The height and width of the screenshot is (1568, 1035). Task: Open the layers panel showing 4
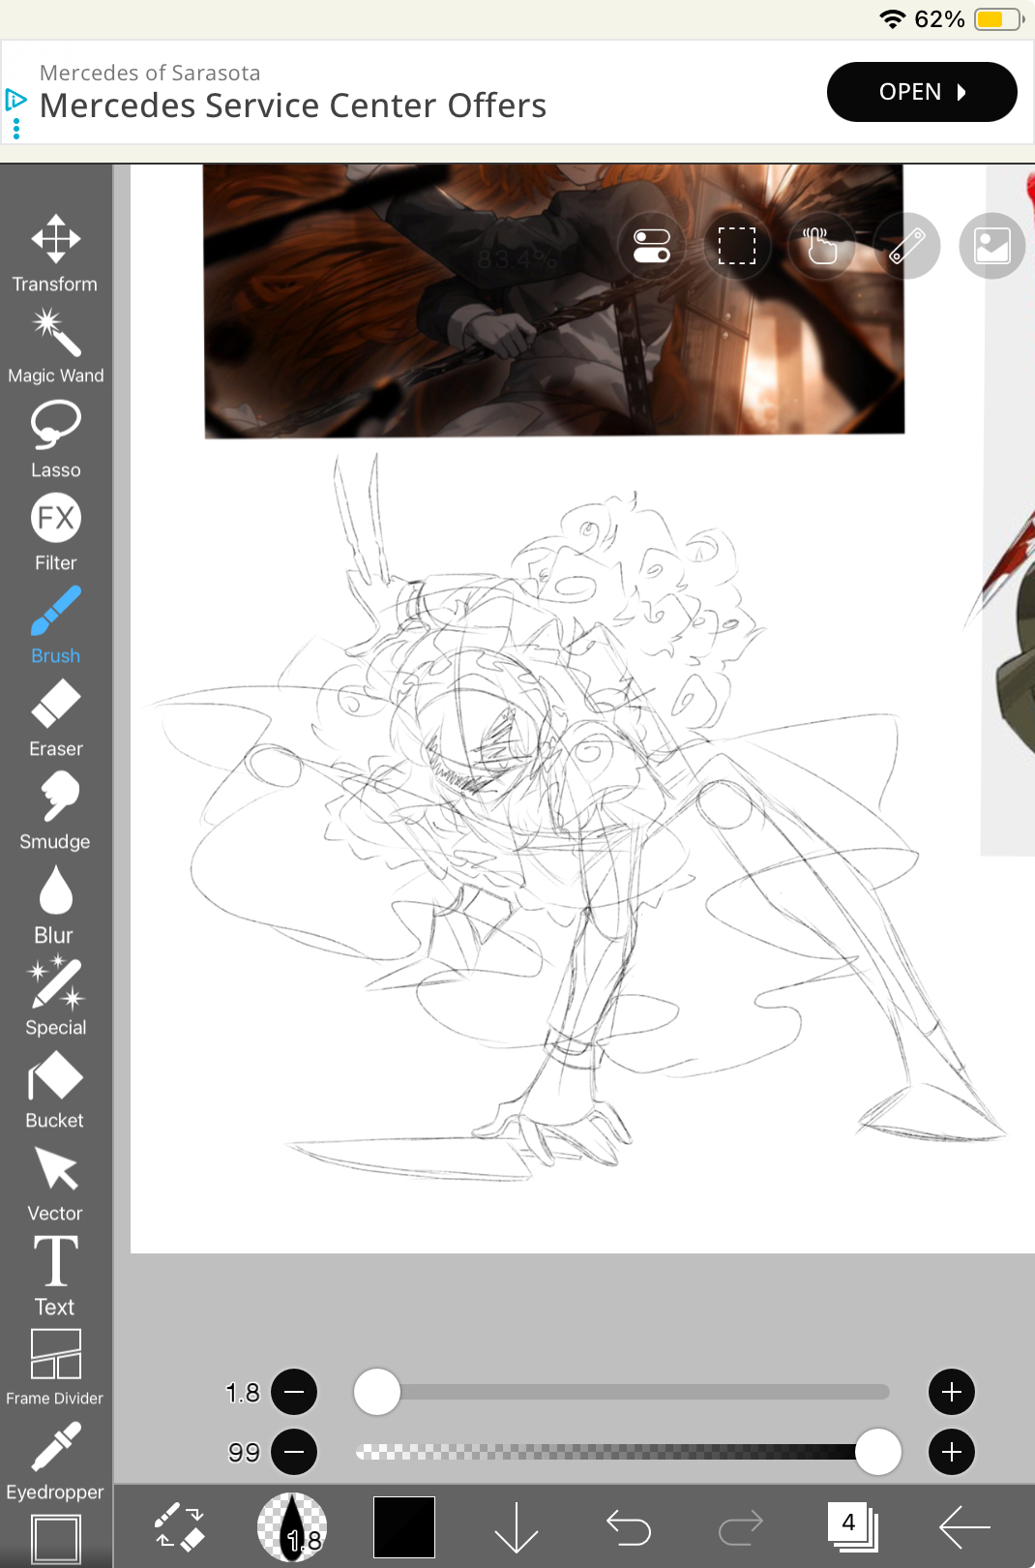coord(852,1527)
